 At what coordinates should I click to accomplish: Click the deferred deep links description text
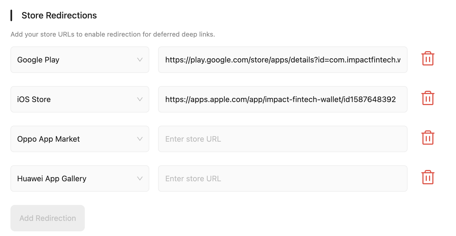point(113,34)
